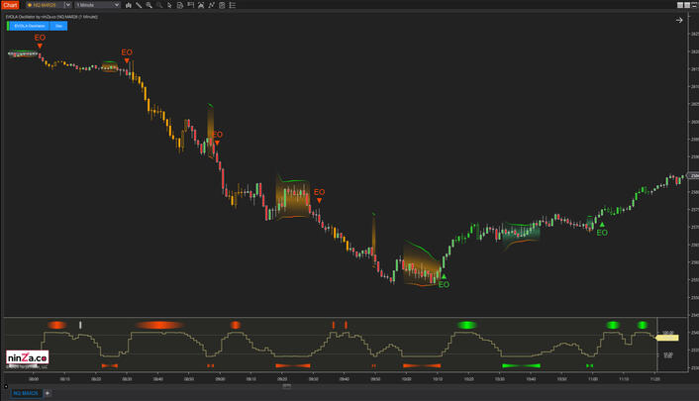The image size is (699, 401).
Task: Expand the arrow next to instrument selector
Action: click(67, 5)
